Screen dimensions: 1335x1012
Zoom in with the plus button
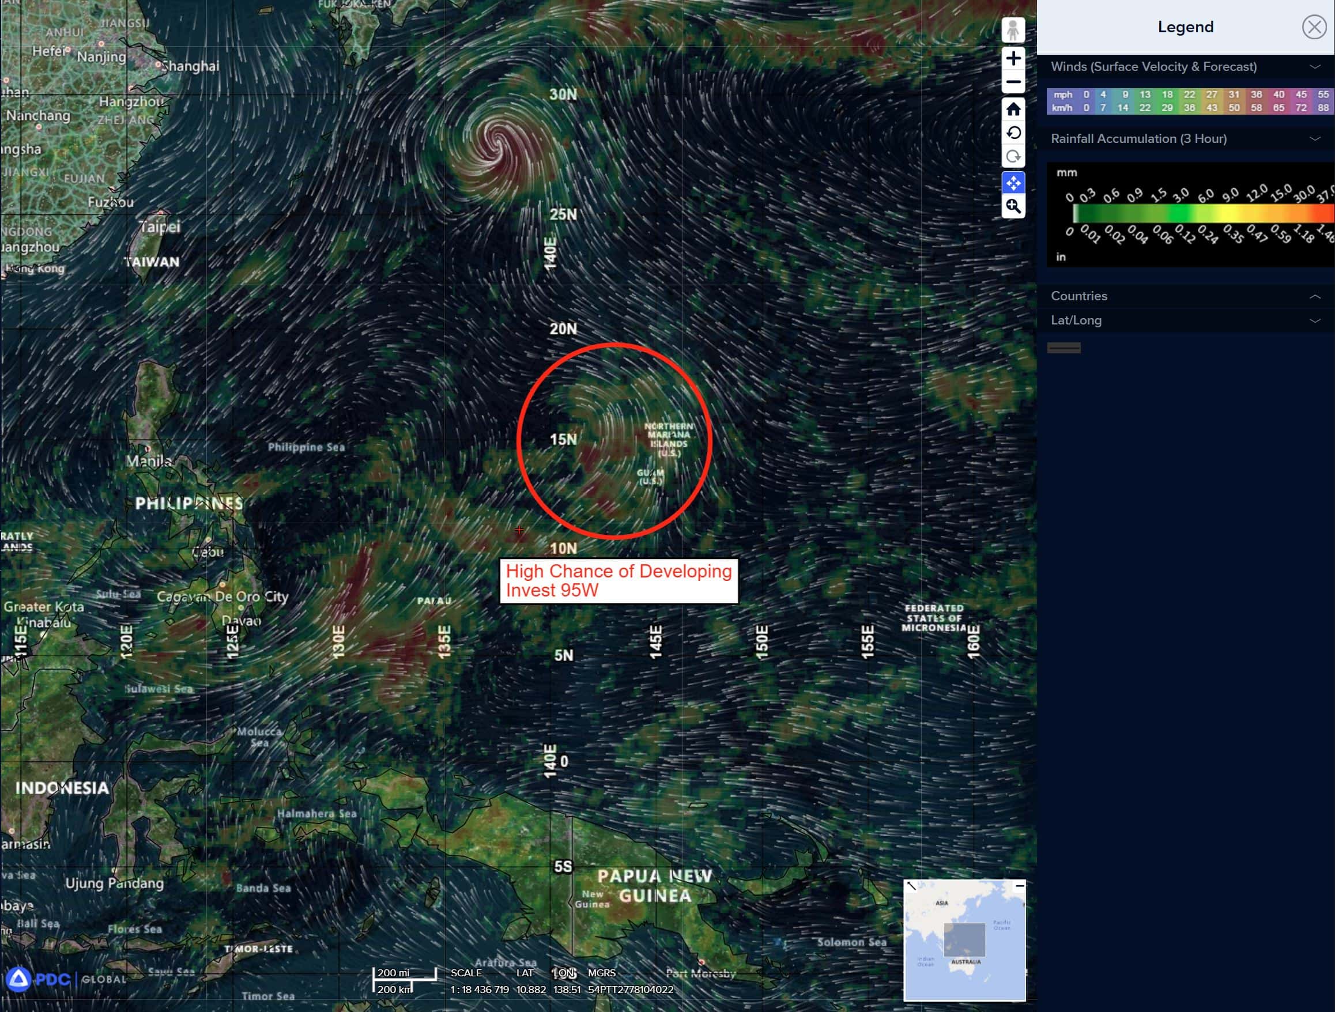(x=1013, y=59)
